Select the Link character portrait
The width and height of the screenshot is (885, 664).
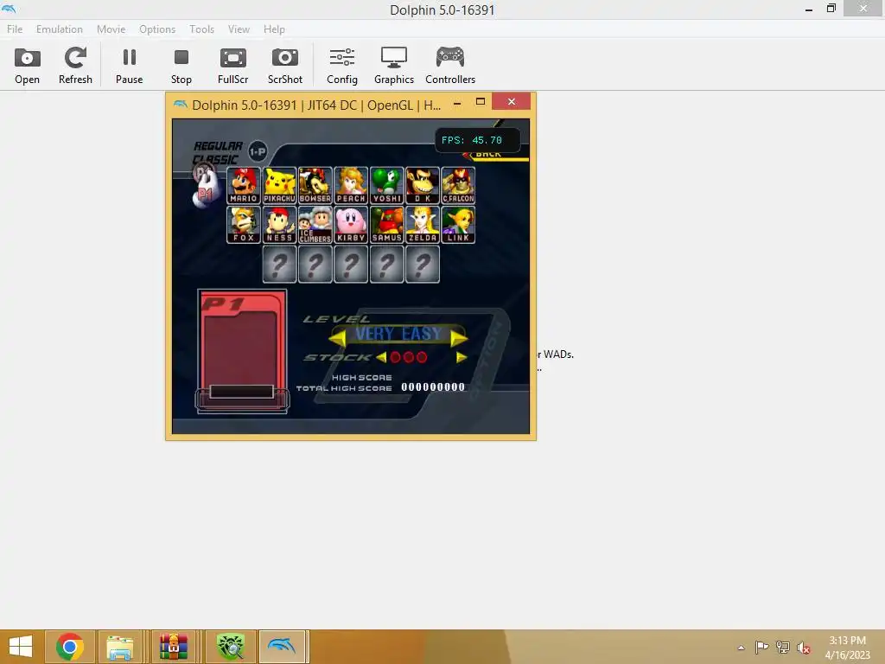[x=458, y=225]
